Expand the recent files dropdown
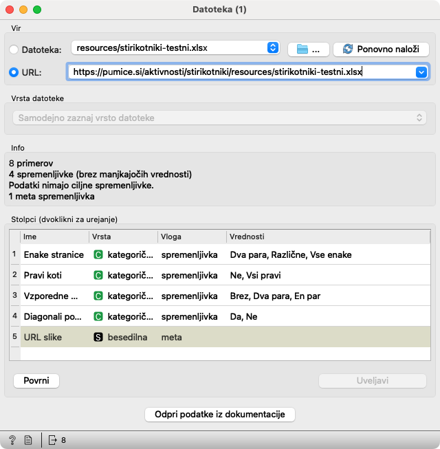 coord(272,48)
